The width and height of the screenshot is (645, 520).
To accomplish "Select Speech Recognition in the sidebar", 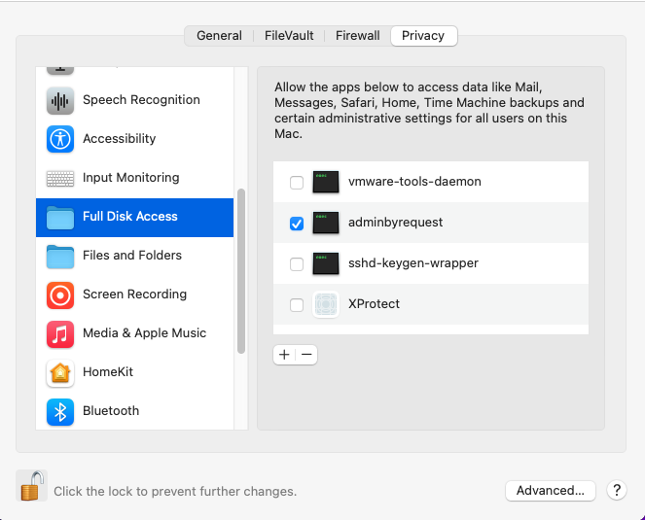I will pos(134,100).
